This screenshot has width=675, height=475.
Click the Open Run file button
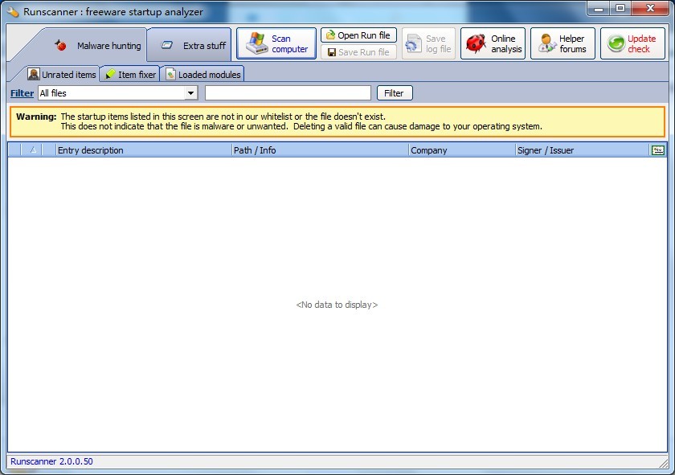358,35
